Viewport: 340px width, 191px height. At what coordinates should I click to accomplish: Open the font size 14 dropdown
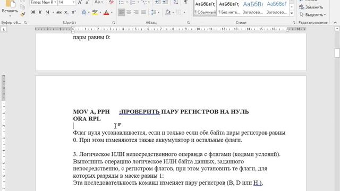pyautogui.click(x=73, y=2)
